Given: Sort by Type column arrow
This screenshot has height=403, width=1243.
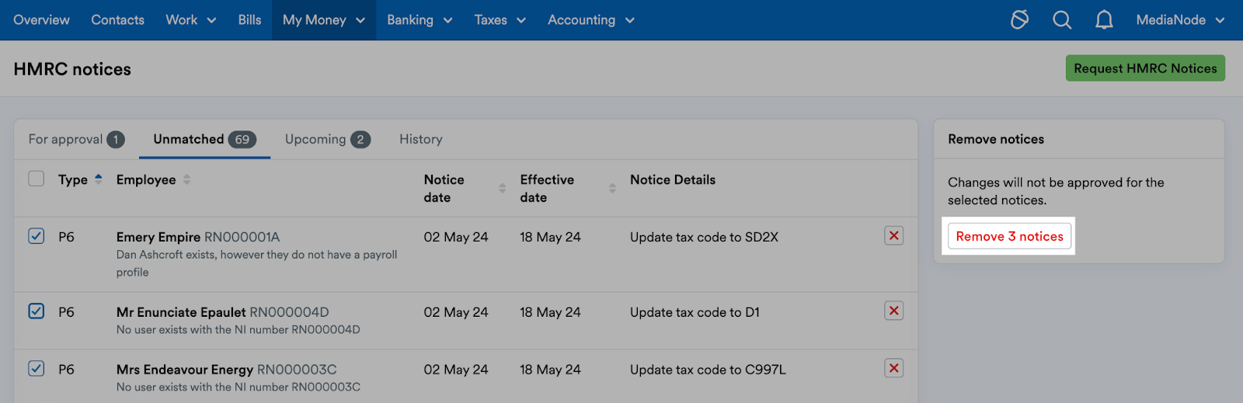Looking at the screenshot, I should point(99,179).
